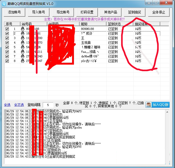Click the QQ penguin icon in row 5
The width and height of the screenshot is (175, 168).
pos(23,47)
